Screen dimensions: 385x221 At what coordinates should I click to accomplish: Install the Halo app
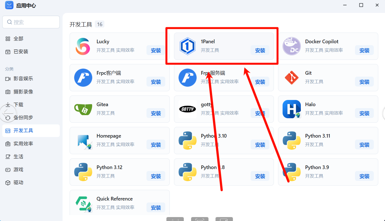point(364,113)
